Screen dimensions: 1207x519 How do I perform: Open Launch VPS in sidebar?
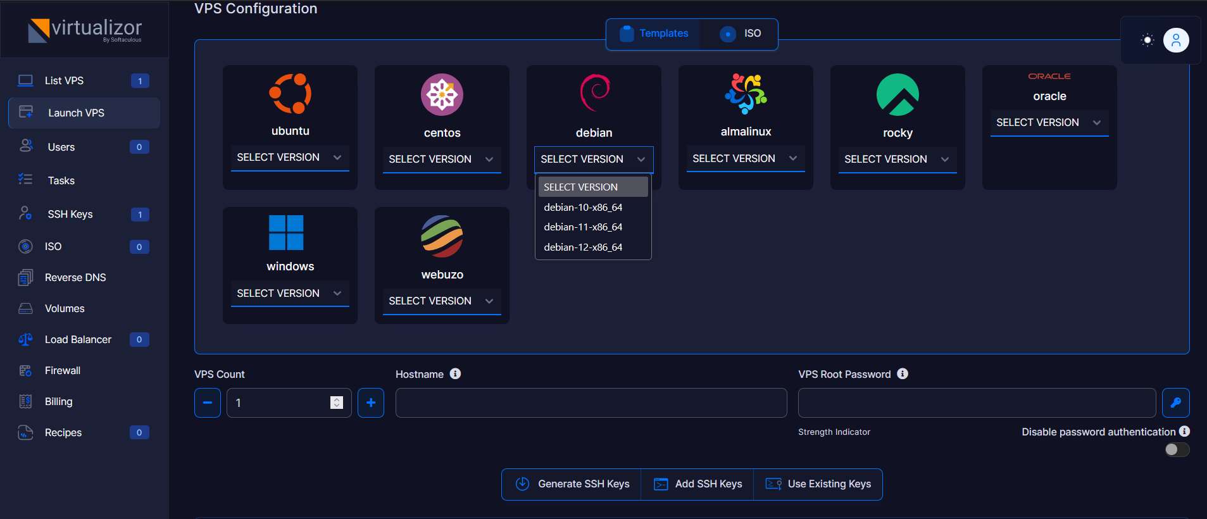pyautogui.click(x=84, y=113)
